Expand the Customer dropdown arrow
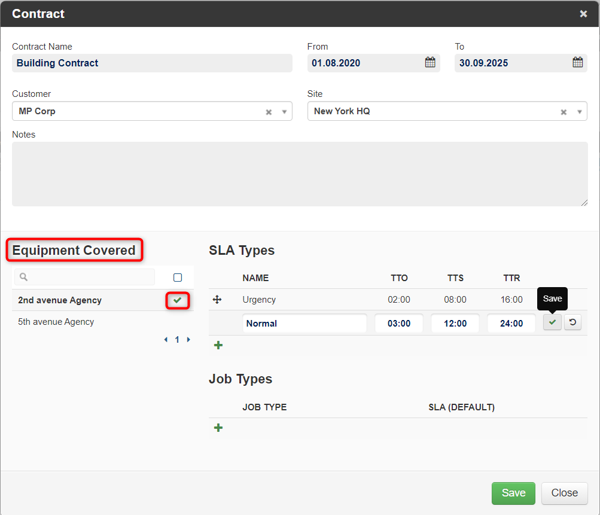This screenshot has height=515, width=600. click(x=284, y=112)
